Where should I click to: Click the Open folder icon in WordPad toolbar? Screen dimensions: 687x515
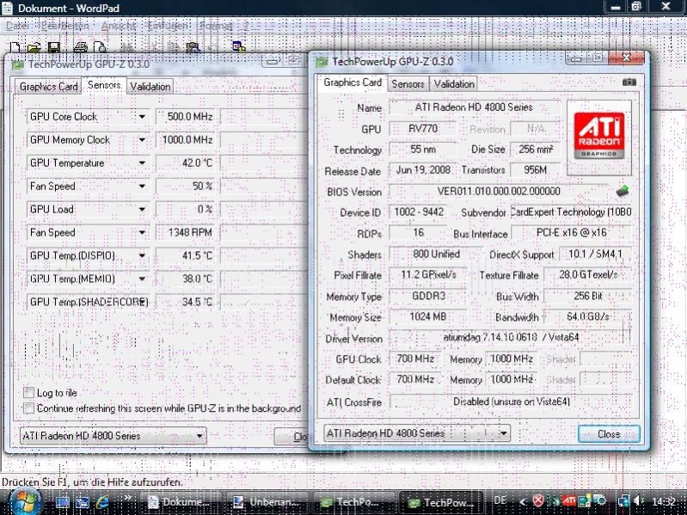pos(34,47)
